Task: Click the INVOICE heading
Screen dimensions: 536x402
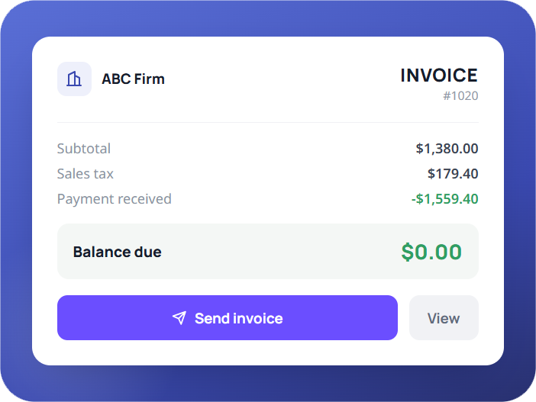Action: pyautogui.click(x=439, y=76)
